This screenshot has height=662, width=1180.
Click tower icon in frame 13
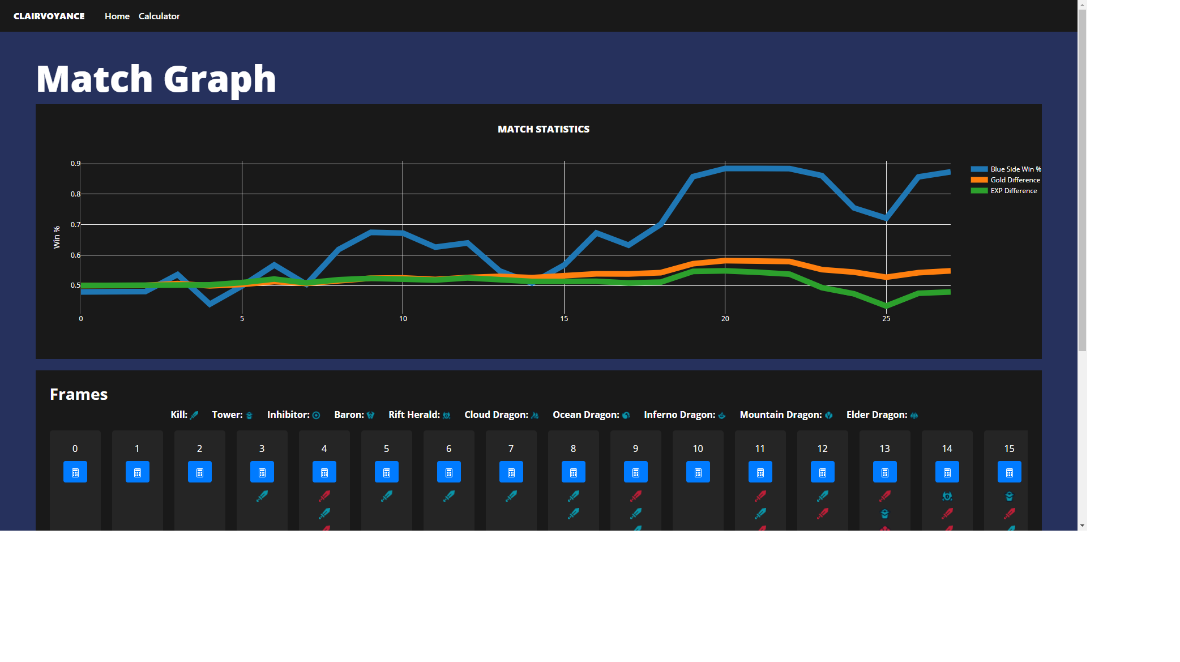tap(884, 514)
